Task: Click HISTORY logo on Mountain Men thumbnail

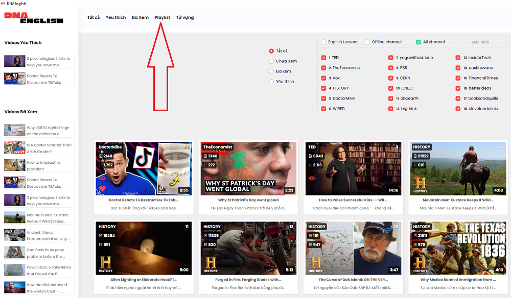Action: pos(421,184)
